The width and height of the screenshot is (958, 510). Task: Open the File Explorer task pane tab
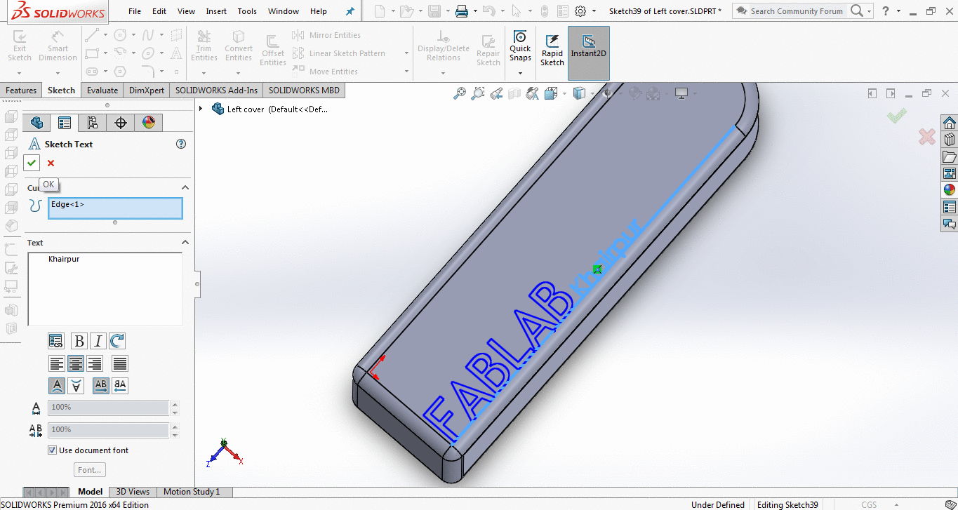(950, 156)
